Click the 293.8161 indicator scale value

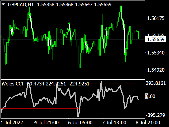tap(156, 83)
